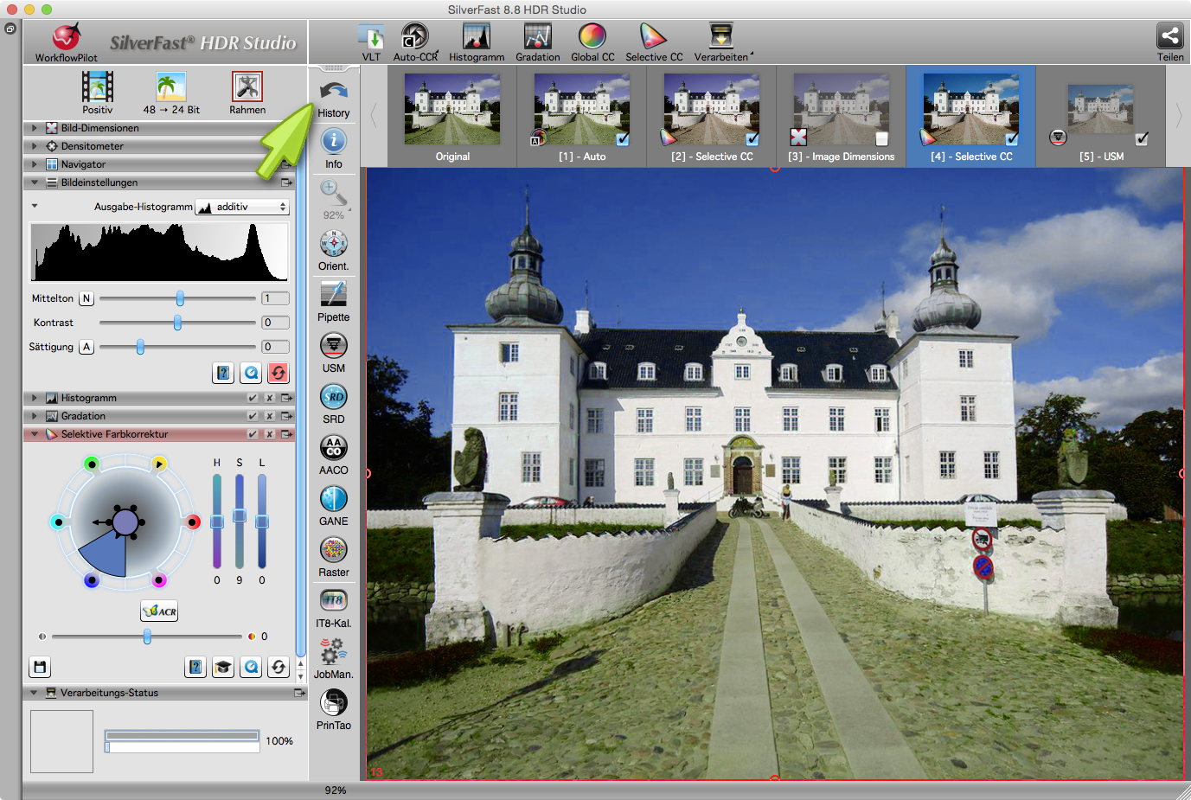This screenshot has height=800, width=1191.
Task: Enable the [3] - Image Dimensions step checkbox
Action: click(x=881, y=138)
